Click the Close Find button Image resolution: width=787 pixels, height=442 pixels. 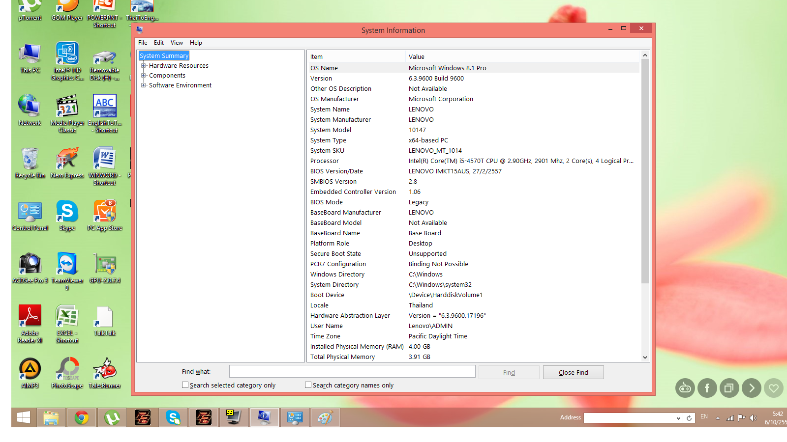573,372
